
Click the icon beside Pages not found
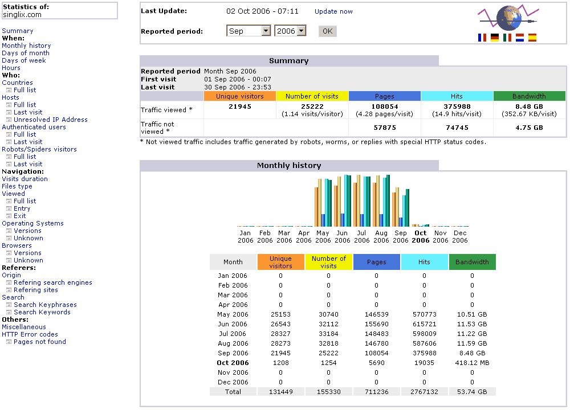[x=9, y=342]
